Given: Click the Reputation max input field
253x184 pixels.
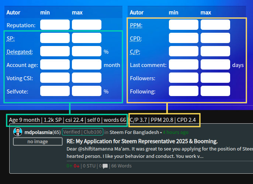Looking at the screenshot, I should pos(87,25).
